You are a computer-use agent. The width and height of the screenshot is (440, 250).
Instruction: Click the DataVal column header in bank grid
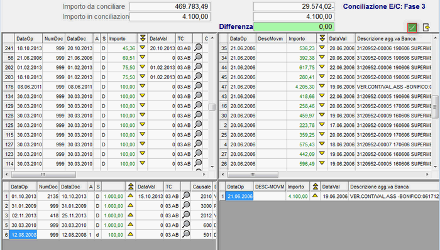tap(341, 39)
